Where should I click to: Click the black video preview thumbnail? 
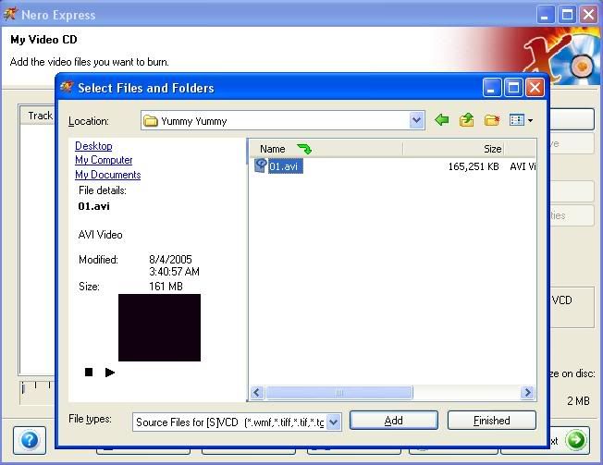coord(159,327)
